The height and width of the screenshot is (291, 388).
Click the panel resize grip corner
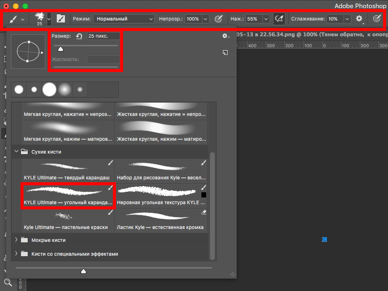point(232,274)
